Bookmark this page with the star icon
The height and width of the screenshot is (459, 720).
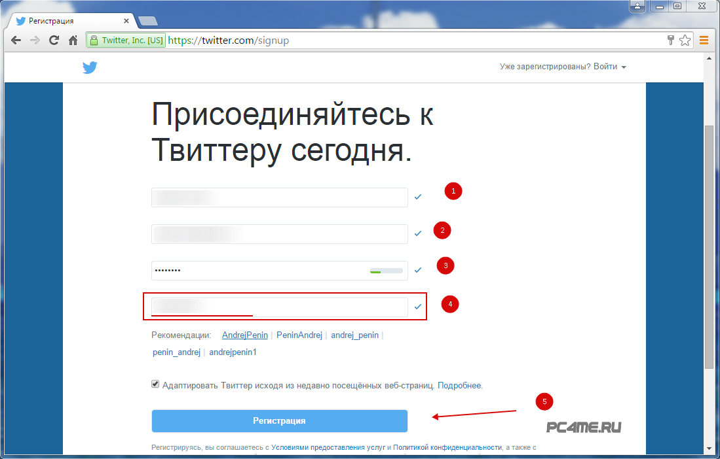685,41
